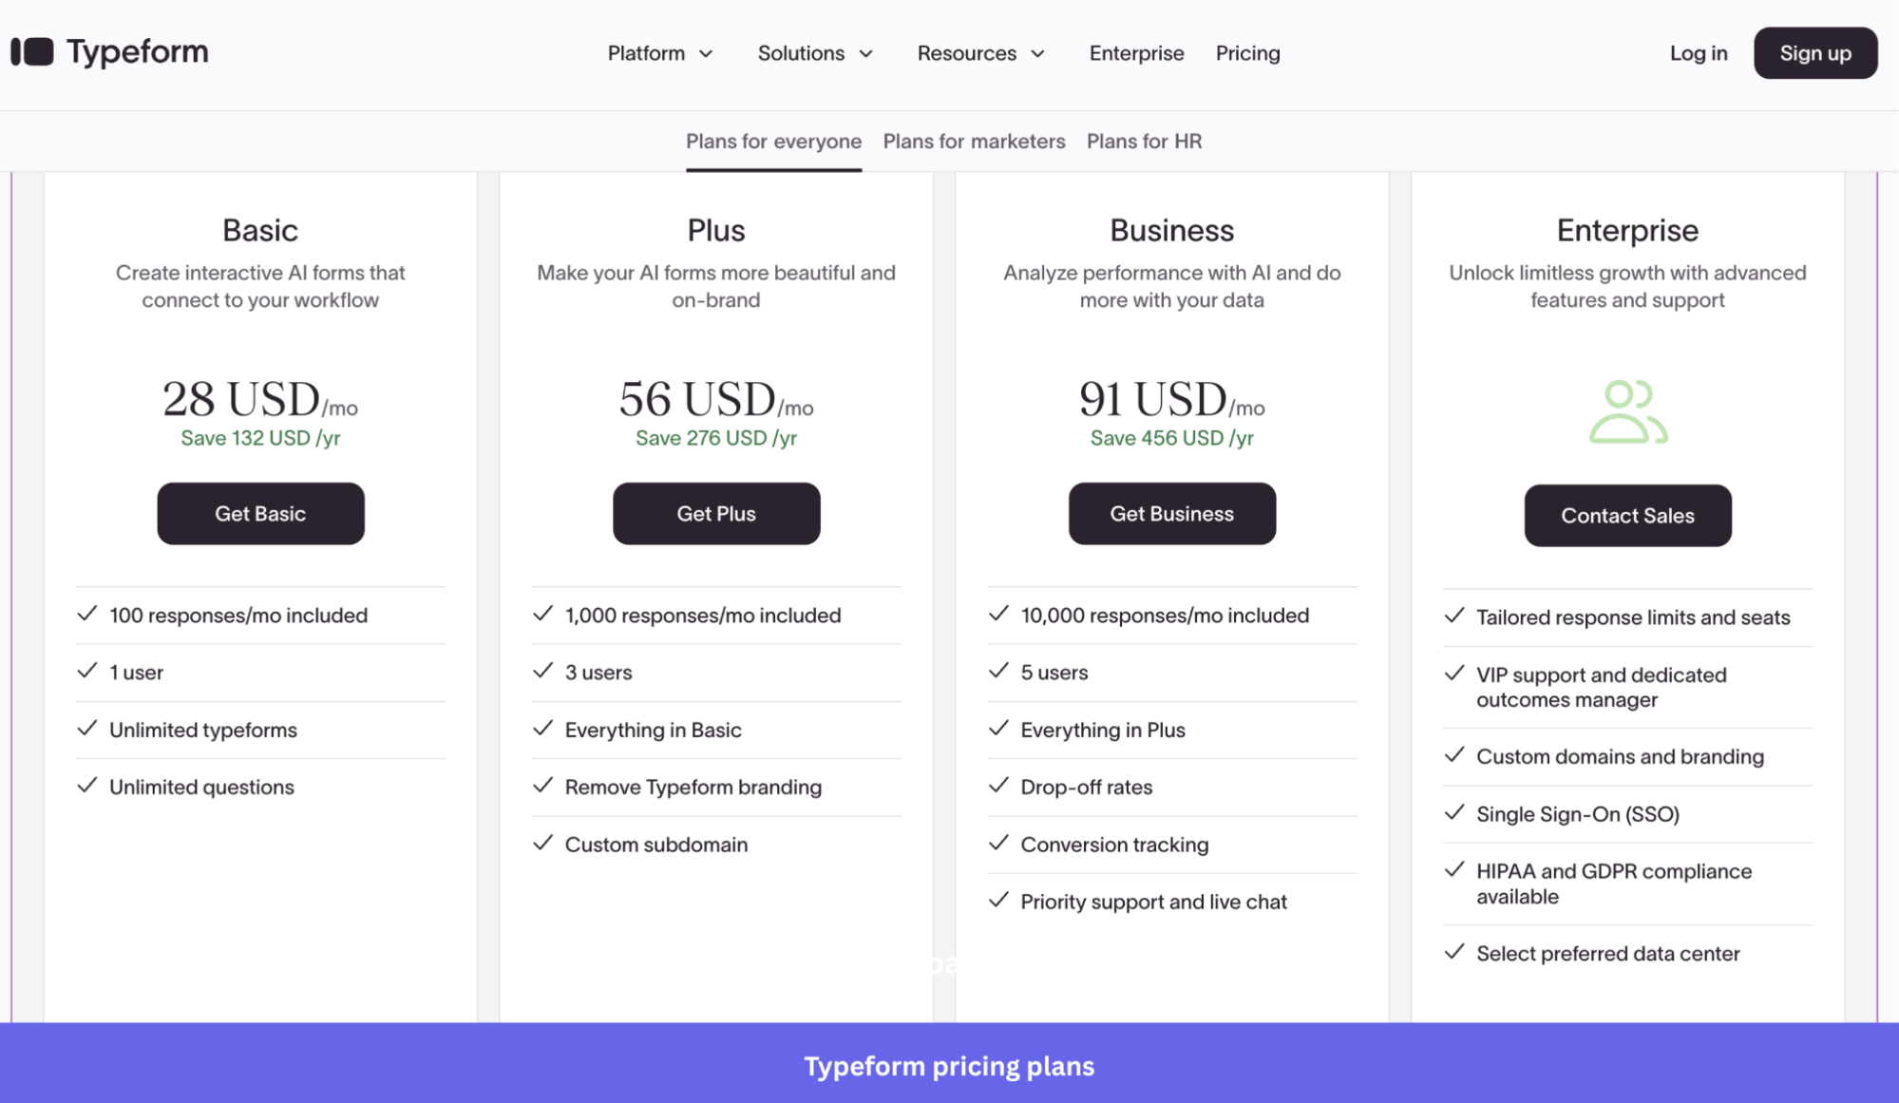Click the Save 132 USD yearly label
Screen dimensions: 1899x1103
click(260, 438)
